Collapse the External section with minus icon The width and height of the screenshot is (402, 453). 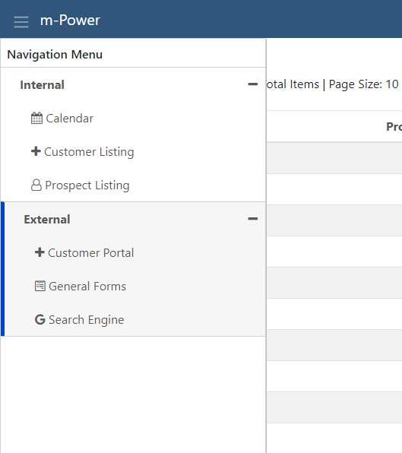[253, 219]
